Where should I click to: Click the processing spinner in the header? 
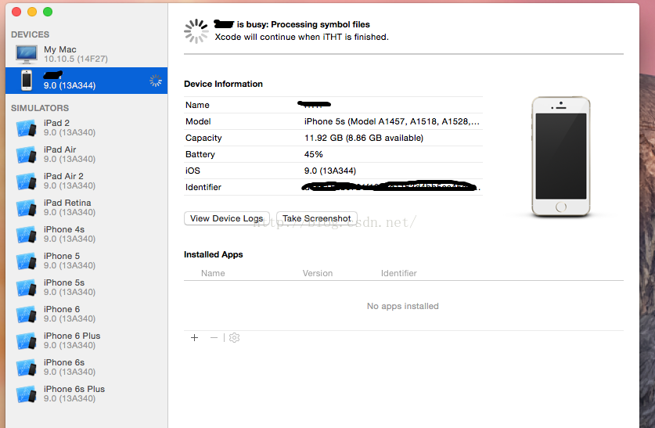196,31
